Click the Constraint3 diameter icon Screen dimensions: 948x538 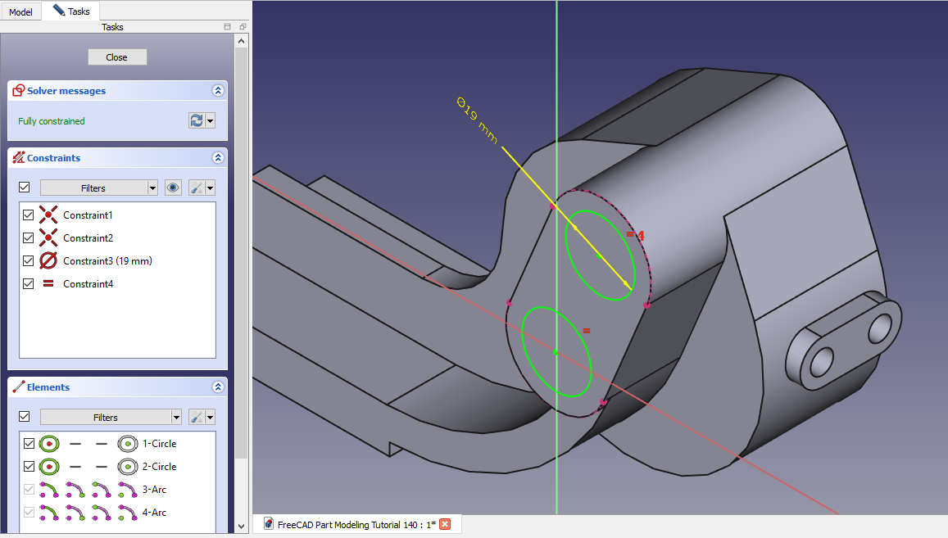tap(48, 261)
